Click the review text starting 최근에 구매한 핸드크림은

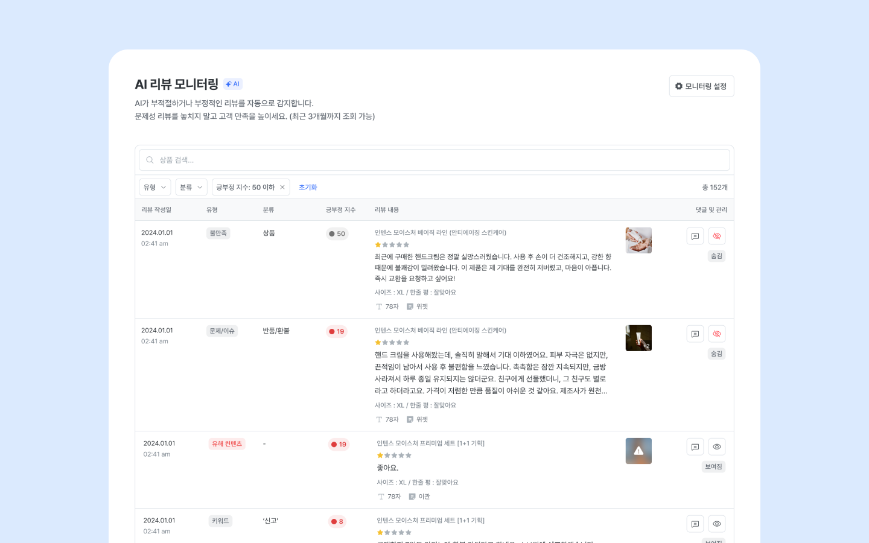click(493, 267)
